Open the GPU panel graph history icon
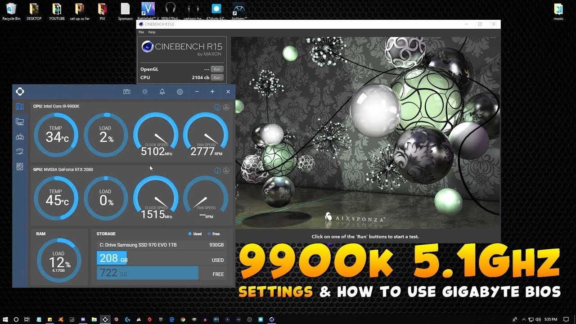576x324 pixels. coord(226,171)
